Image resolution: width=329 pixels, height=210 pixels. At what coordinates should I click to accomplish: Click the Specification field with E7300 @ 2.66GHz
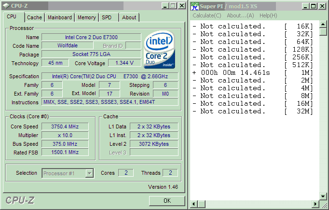point(110,76)
